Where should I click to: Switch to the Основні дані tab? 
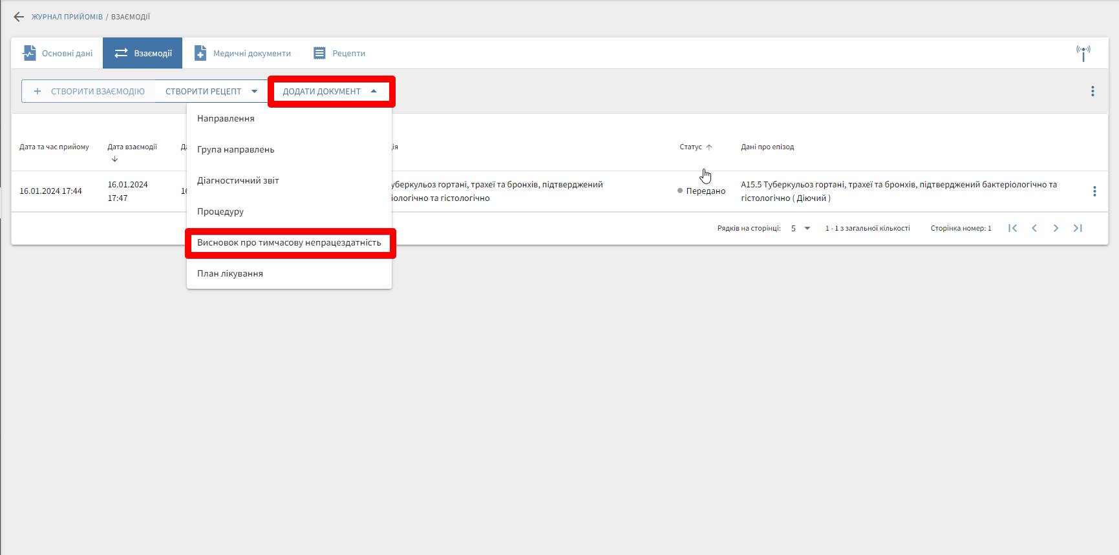58,53
